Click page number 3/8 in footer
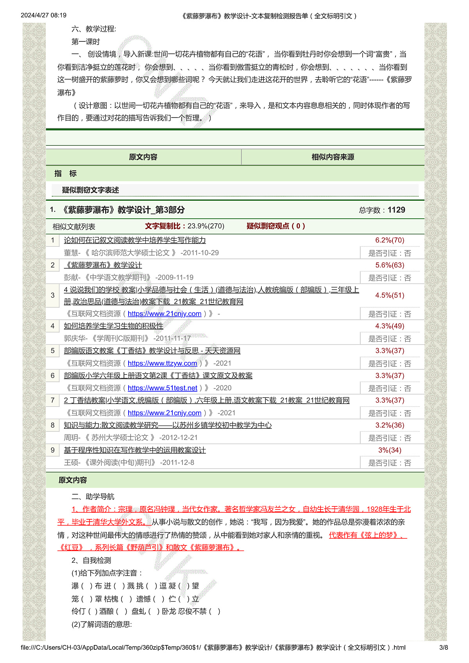Screen dimensions: 469x663 pyautogui.click(x=444, y=647)
